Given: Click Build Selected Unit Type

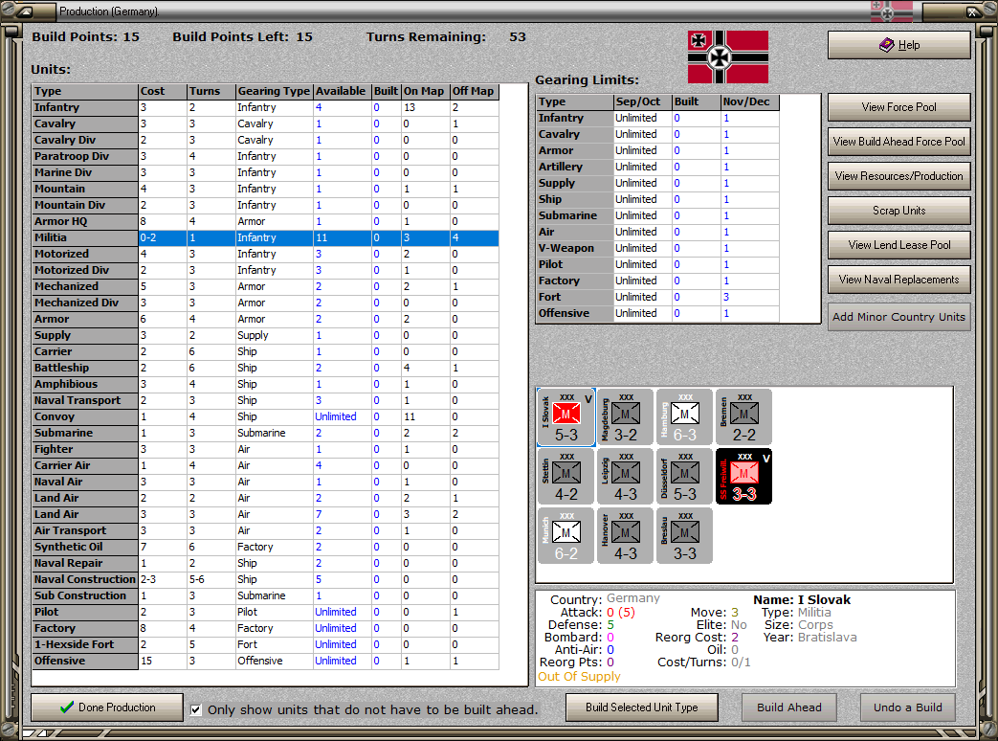Looking at the screenshot, I should click(x=641, y=707).
